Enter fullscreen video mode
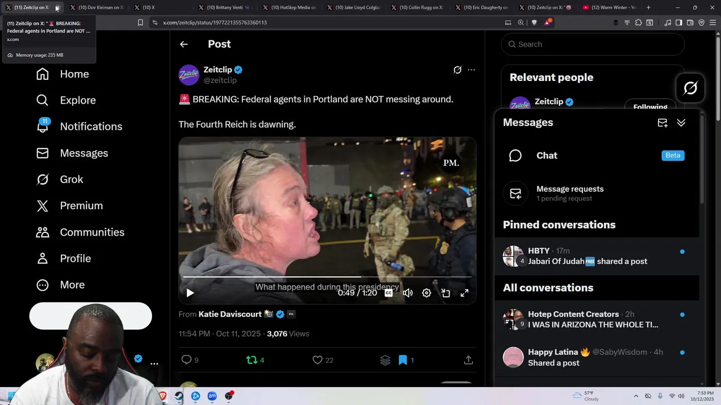Image resolution: width=721 pixels, height=405 pixels. pos(465,292)
